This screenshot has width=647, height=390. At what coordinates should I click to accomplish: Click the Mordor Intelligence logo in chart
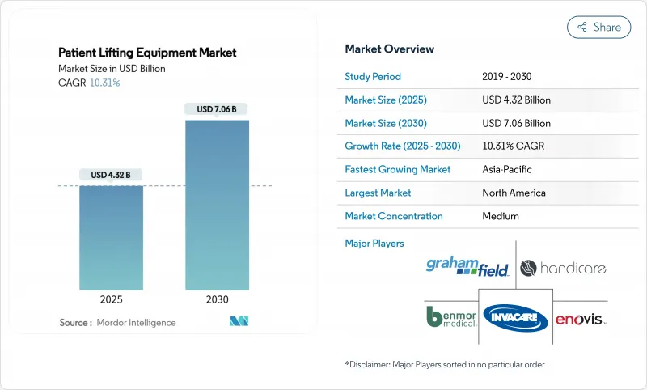click(239, 322)
